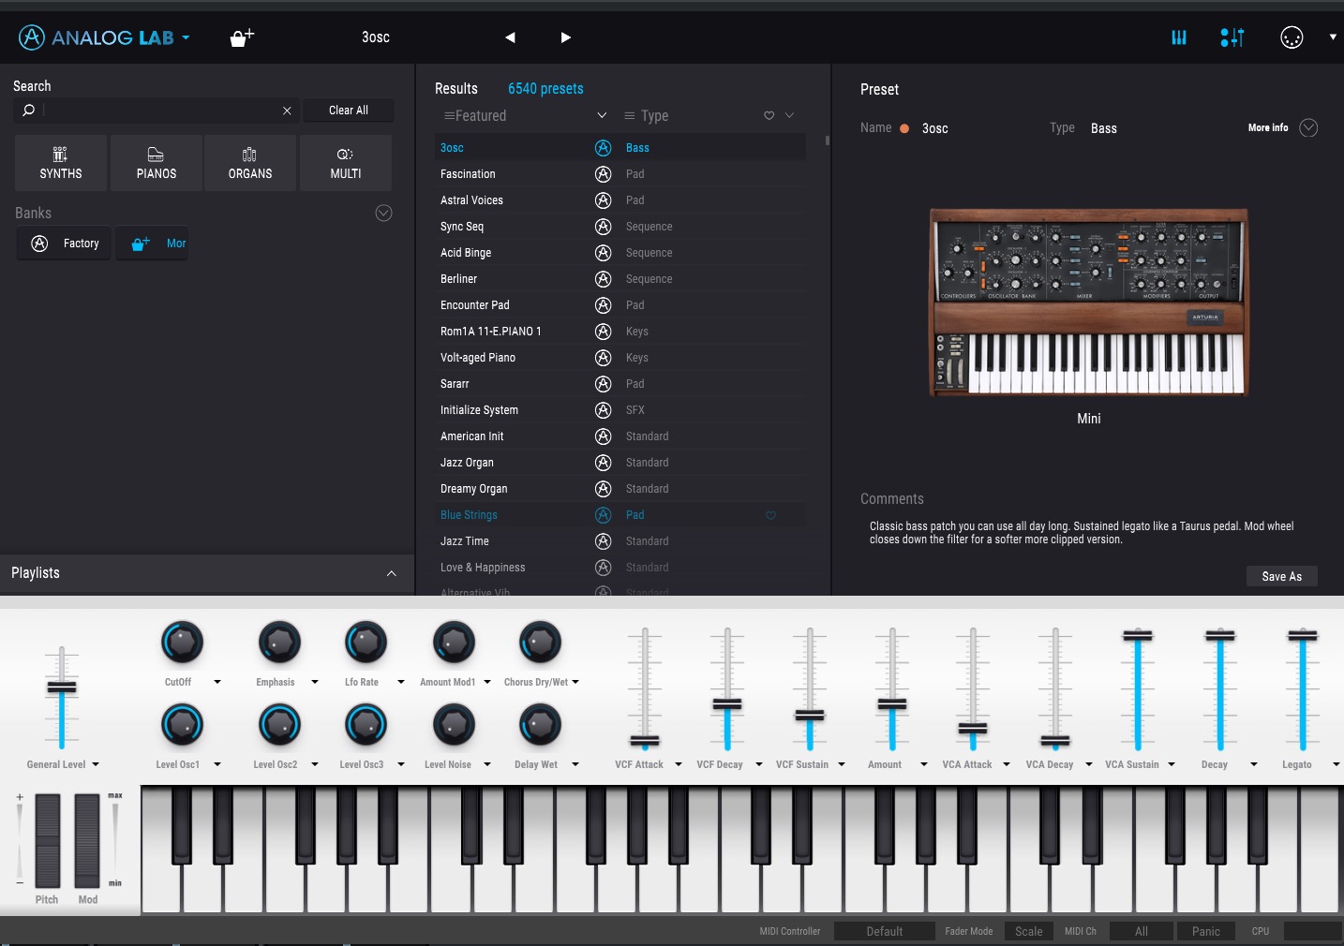Open the MIDI Controller Default selector
The height and width of the screenshot is (946, 1344).
point(884,931)
